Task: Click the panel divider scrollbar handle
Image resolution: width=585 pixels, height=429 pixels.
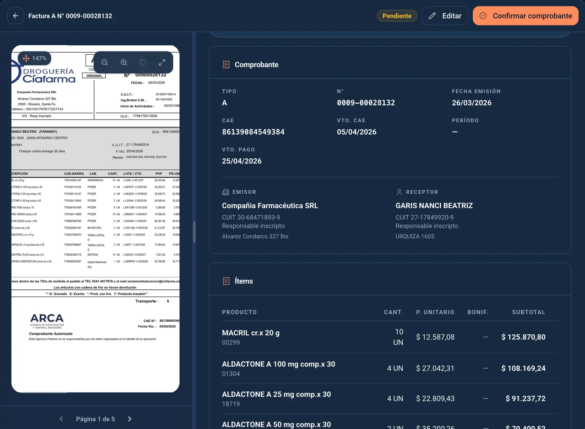Action: point(194,232)
